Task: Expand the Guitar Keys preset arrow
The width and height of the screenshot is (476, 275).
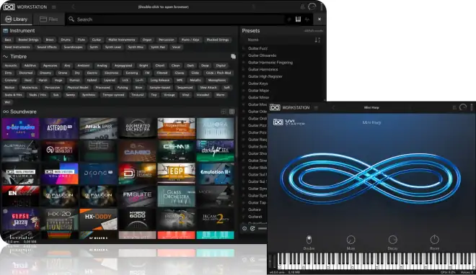Action: (x=244, y=84)
